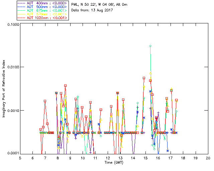214x171 pixels.
Task: Click the green diamond peak near 15.4 hours
Action: [150, 46]
